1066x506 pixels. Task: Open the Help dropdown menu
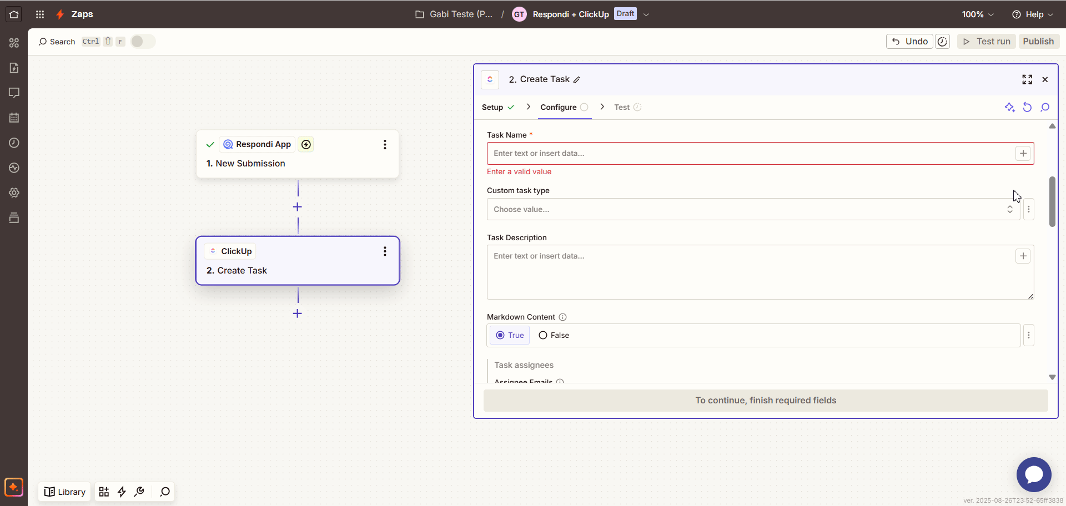click(1033, 14)
